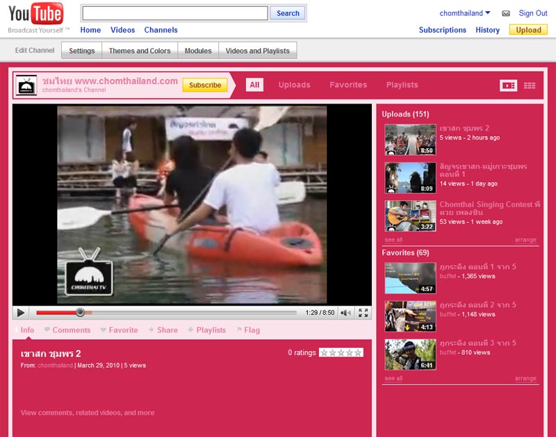The height and width of the screenshot is (437, 556).
Task: Click the yellow Upload button
Action: click(528, 30)
